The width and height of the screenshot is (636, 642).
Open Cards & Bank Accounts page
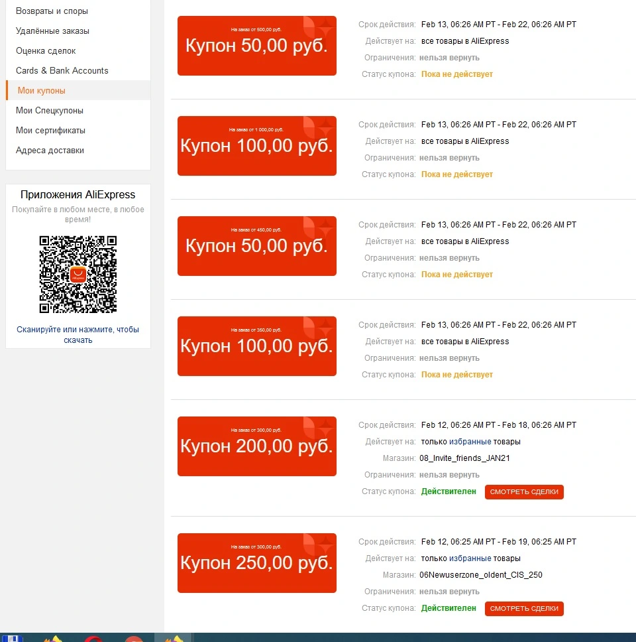tap(62, 71)
